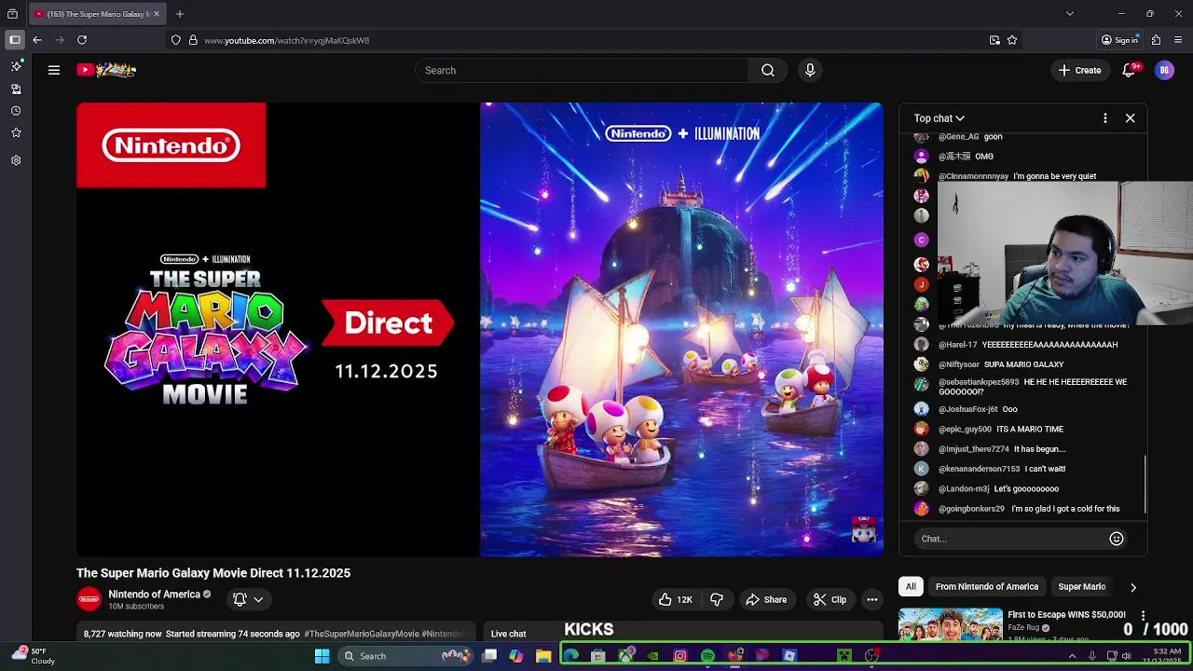This screenshot has height=671, width=1193.
Task: Toggle the notification bell for Nintendo of America
Action: tap(240, 599)
